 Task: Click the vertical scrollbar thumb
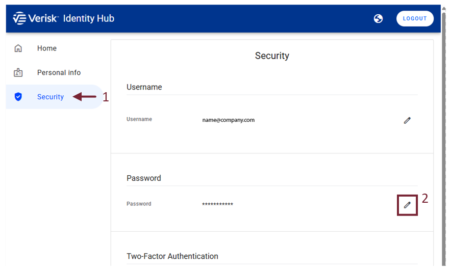(x=444, y=138)
